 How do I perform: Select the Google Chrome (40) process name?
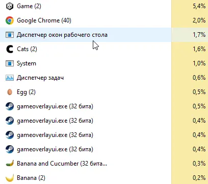pyautogui.click(x=44, y=20)
